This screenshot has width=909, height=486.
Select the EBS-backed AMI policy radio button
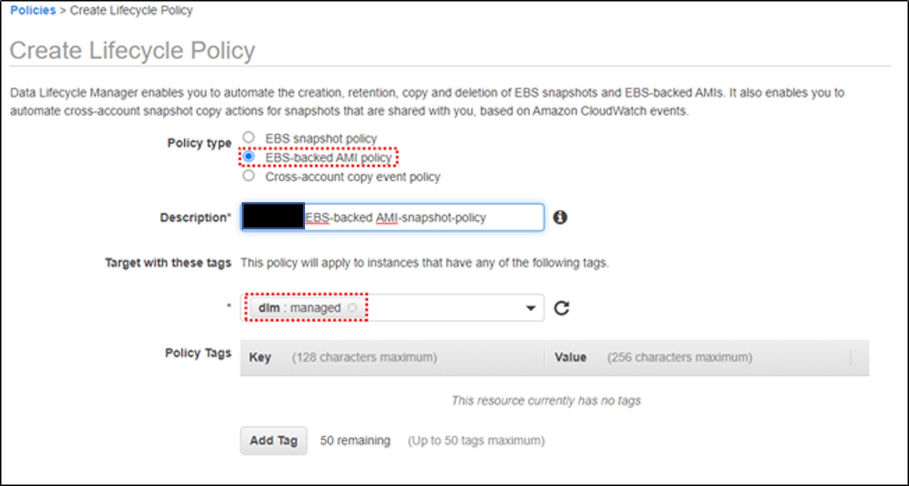point(249,156)
